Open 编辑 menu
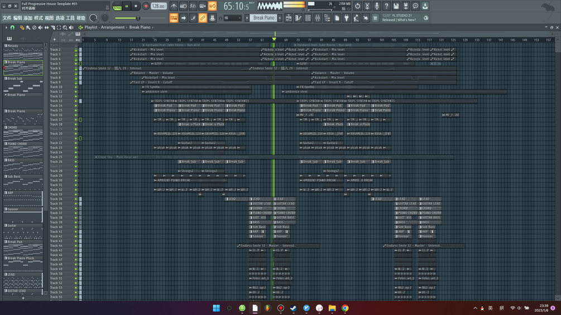561x315 pixels. (x=17, y=18)
